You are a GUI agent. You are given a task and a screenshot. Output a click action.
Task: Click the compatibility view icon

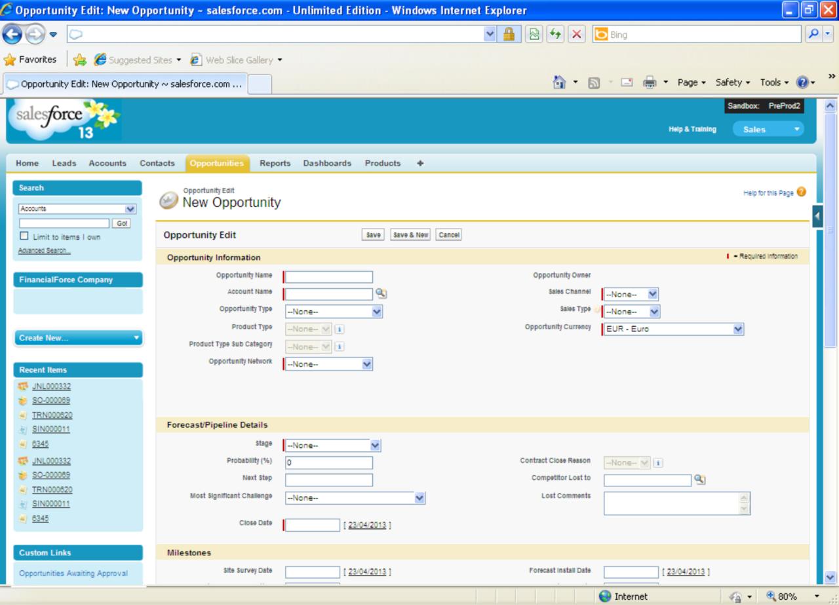pyautogui.click(x=534, y=35)
